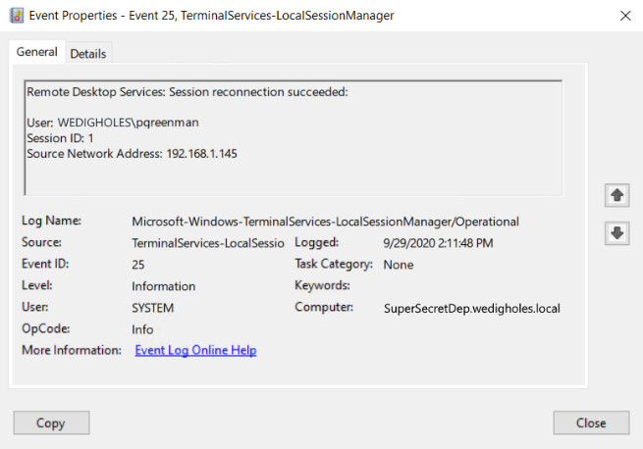Click the down arrow for next event
Image resolution: width=643 pixels, height=449 pixels.
616,233
